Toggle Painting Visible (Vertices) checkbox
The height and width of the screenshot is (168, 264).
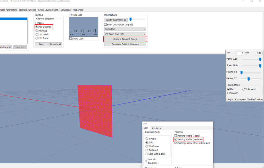(x=176, y=139)
